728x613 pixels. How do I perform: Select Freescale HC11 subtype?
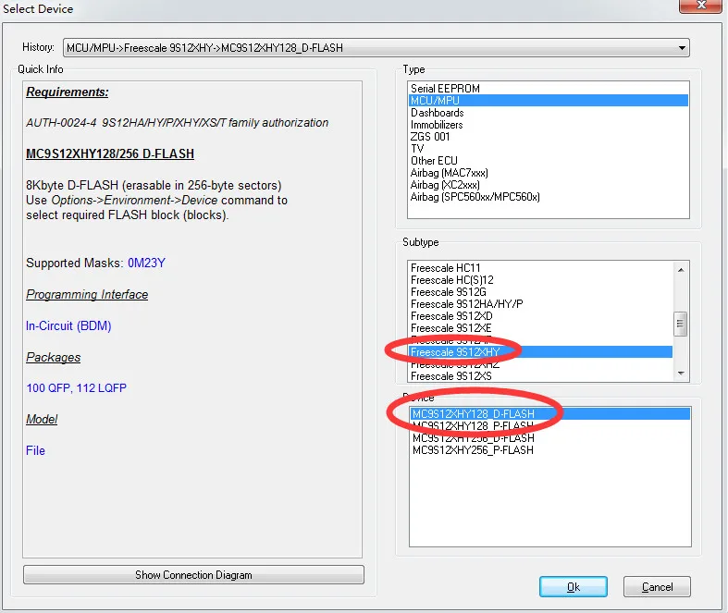pos(540,268)
